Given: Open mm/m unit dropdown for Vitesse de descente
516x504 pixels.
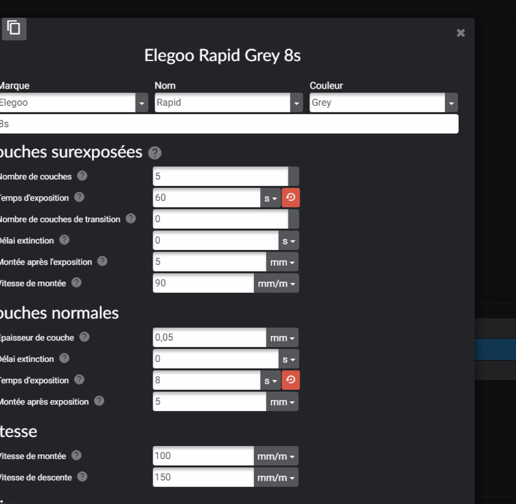Looking at the screenshot, I should pyautogui.click(x=276, y=477).
